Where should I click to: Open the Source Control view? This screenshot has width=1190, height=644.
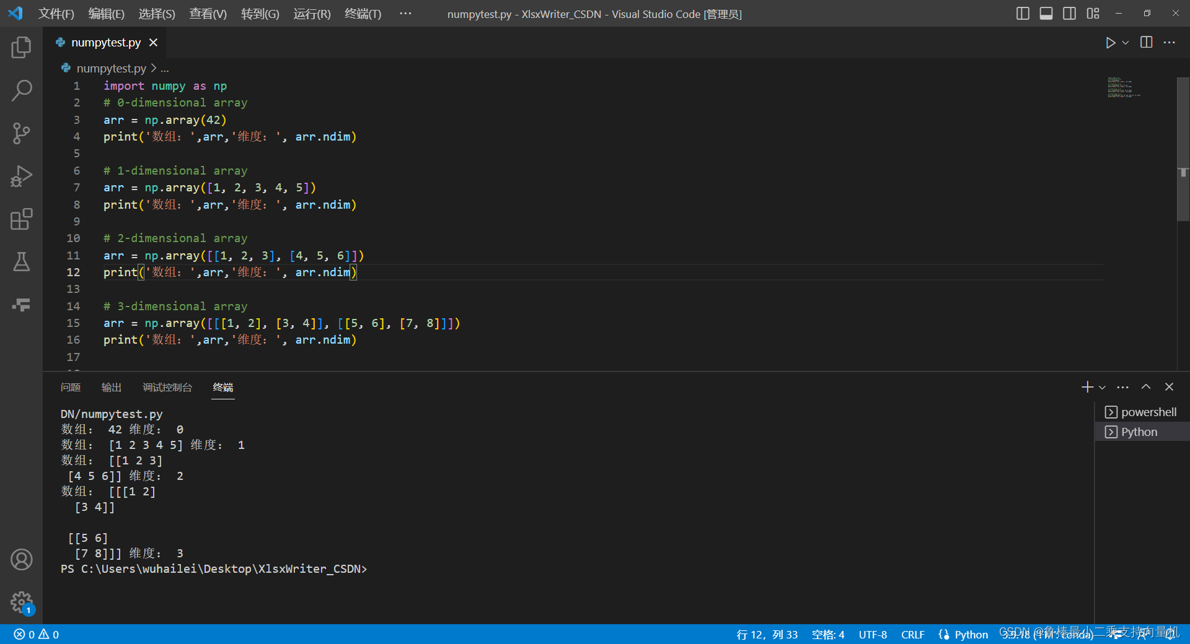[21, 133]
